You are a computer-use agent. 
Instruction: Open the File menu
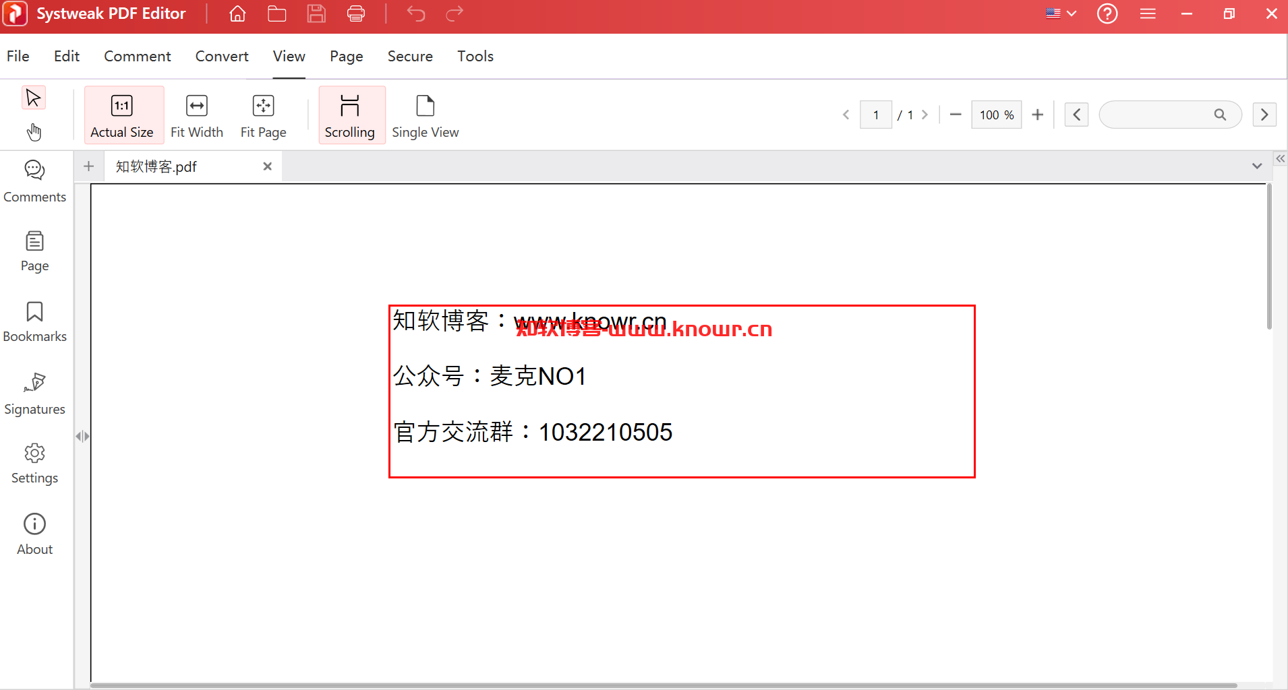click(x=18, y=57)
